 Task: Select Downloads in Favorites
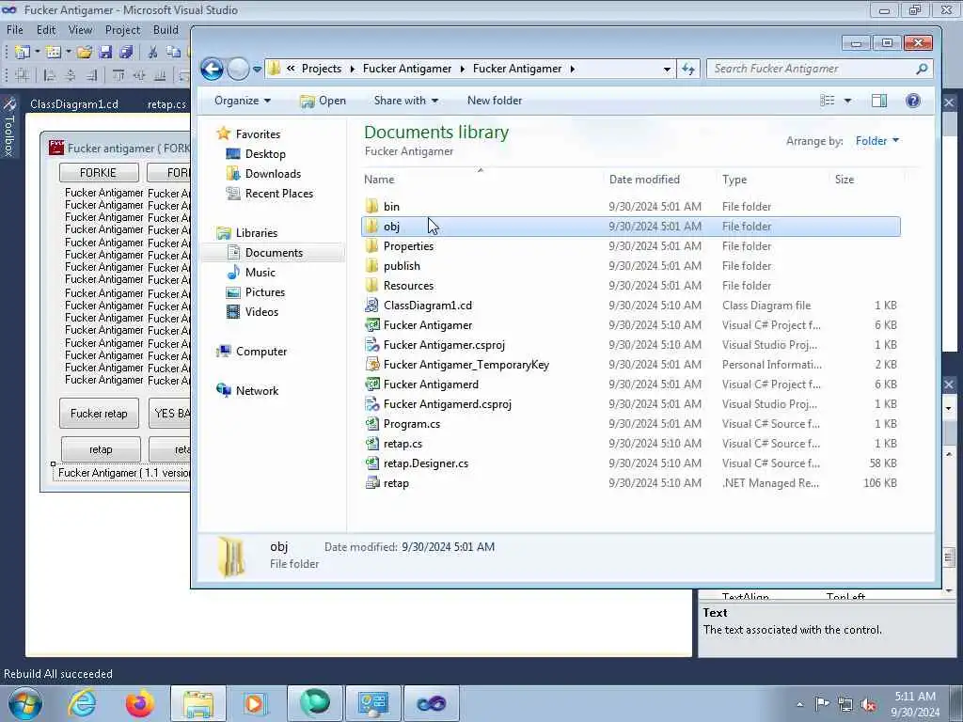pyautogui.click(x=273, y=174)
